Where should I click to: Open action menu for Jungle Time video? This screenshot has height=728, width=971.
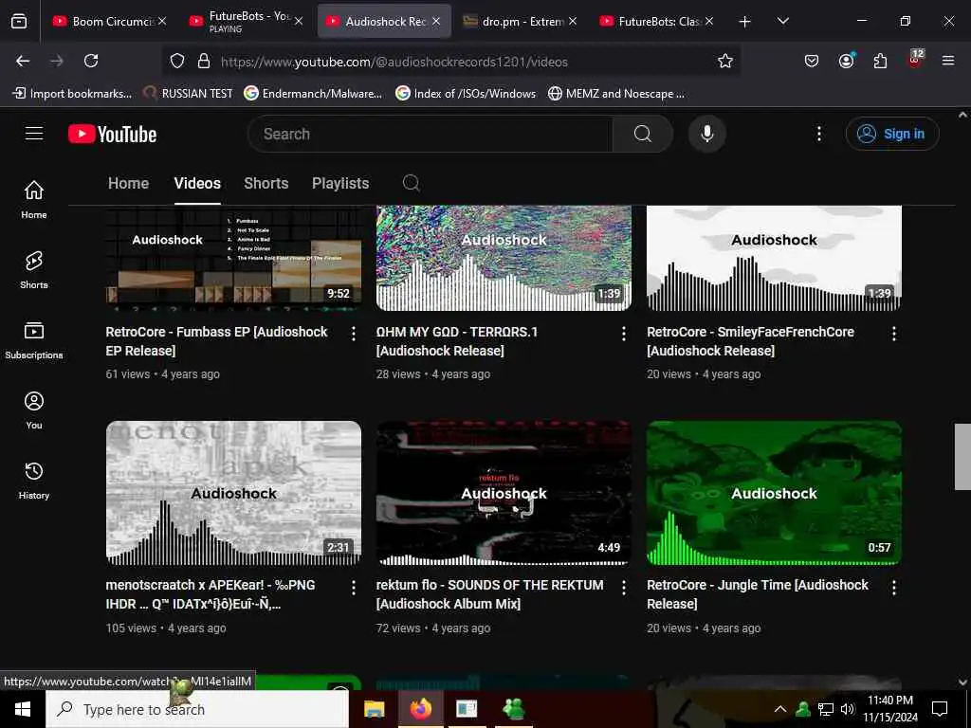coord(893,588)
